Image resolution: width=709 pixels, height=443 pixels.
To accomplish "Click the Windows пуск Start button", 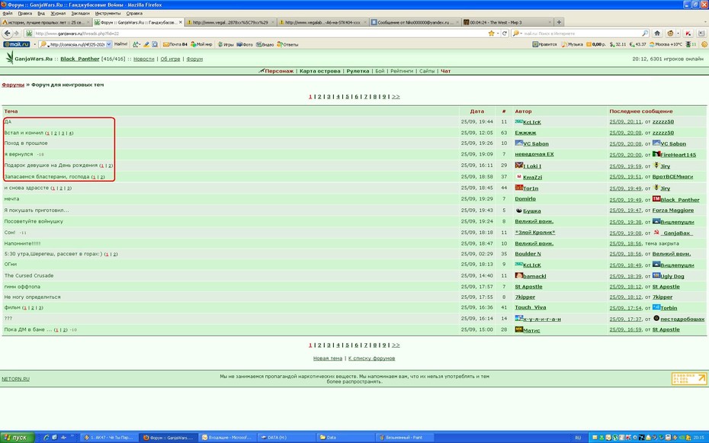I will [x=18, y=437].
